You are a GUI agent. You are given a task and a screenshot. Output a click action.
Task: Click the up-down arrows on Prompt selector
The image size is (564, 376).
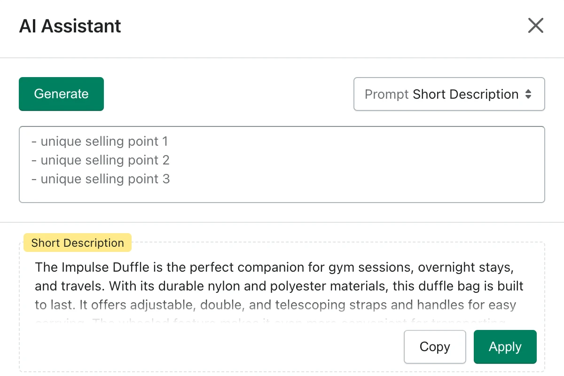click(528, 94)
